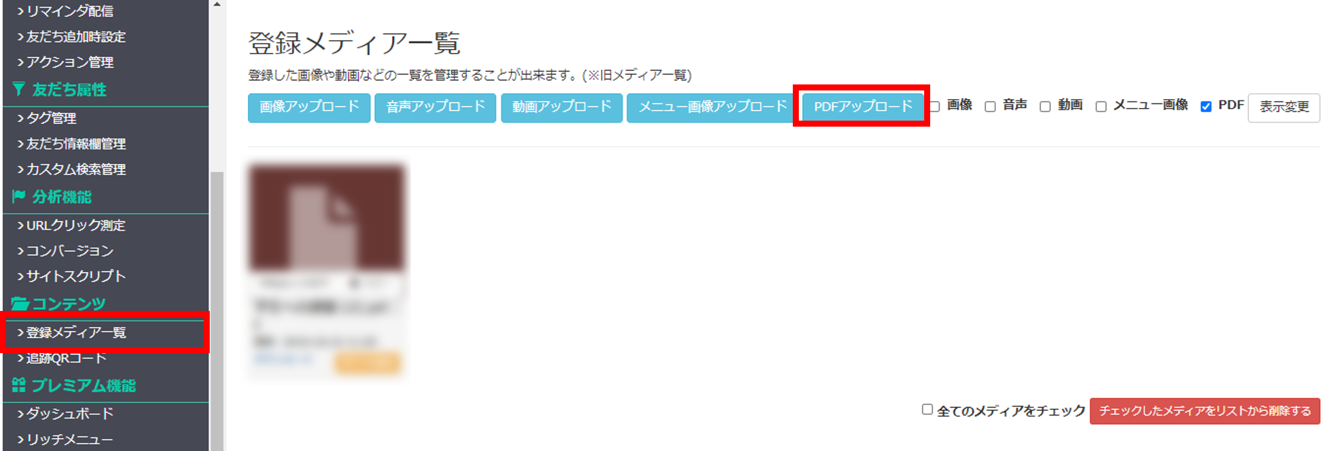Click the gift icon beside プレミアム機能
The height and width of the screenshot is (451, 1343).
tap(19, 385)
